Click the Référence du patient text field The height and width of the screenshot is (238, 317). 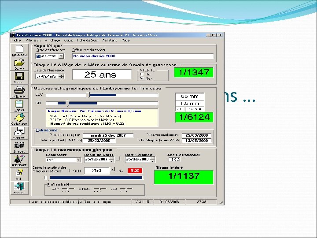143,56
